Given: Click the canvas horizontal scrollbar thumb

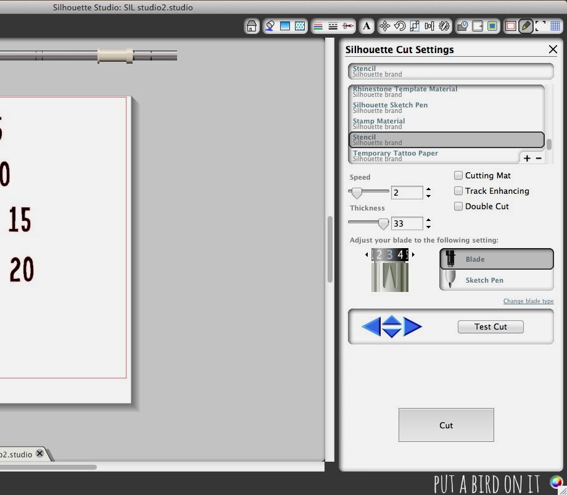Looking at the screenshot, I should pyautogui.click(x=48, y=467).
